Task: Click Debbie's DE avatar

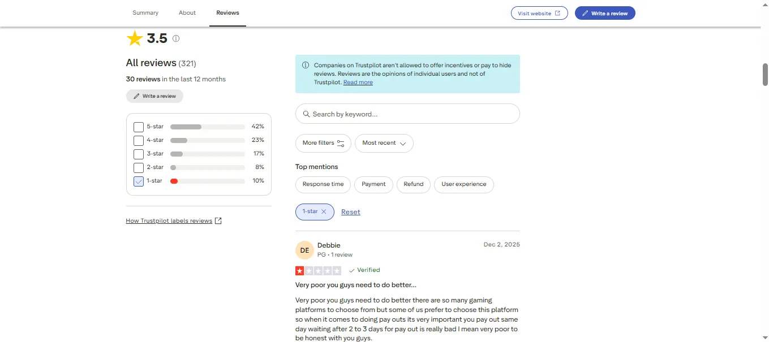Action: click(x=304, y=250)
